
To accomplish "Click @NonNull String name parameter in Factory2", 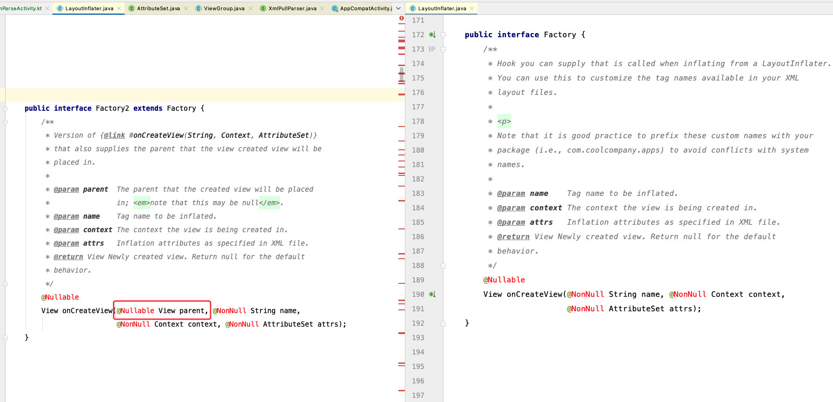I will point(257,311).
